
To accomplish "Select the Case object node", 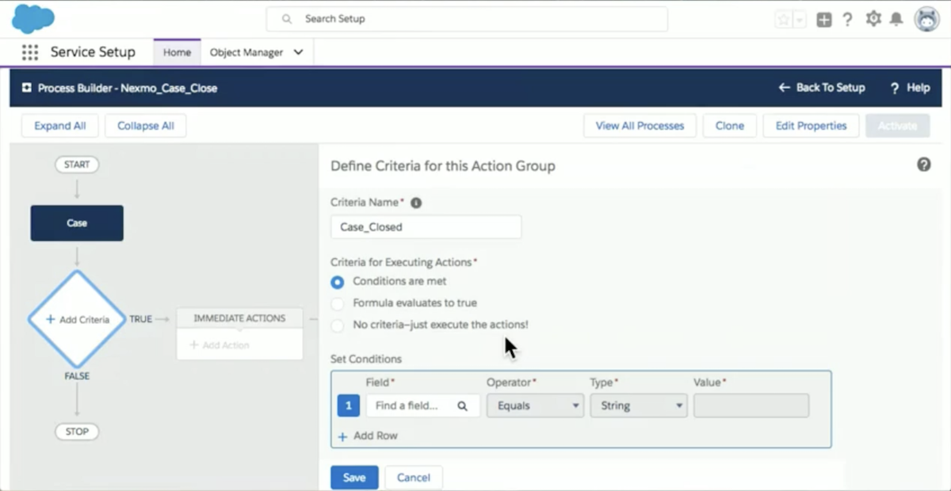I will click(x=77, y=223).
